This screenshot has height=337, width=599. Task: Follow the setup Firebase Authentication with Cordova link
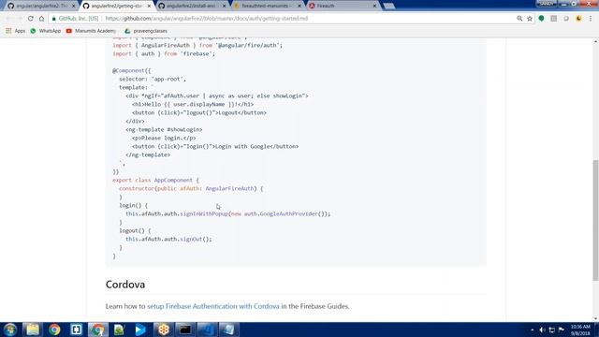(x=213, y=306)
